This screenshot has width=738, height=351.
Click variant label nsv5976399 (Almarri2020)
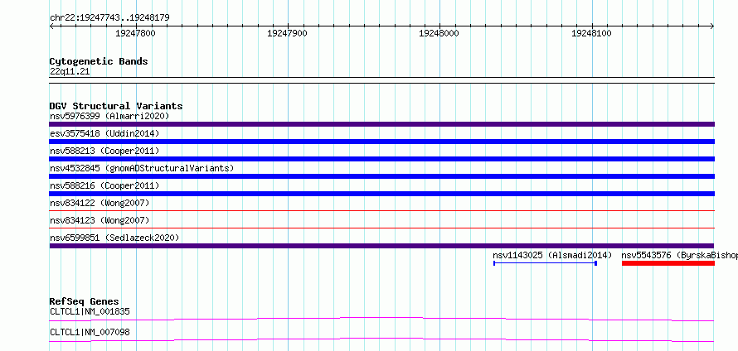(x=109, y=116)
